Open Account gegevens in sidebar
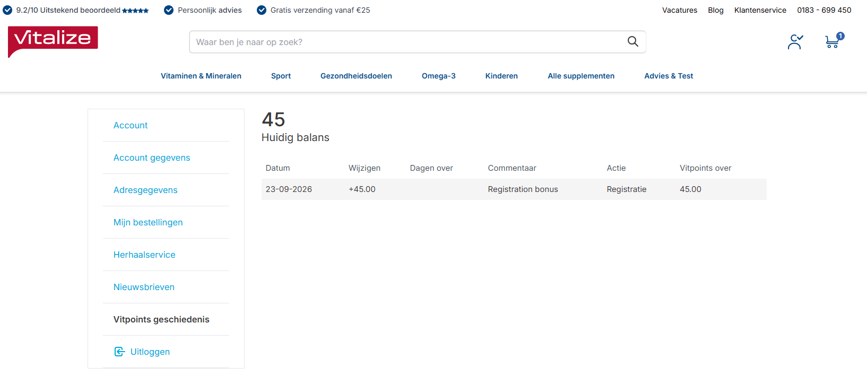 [152, 158]
